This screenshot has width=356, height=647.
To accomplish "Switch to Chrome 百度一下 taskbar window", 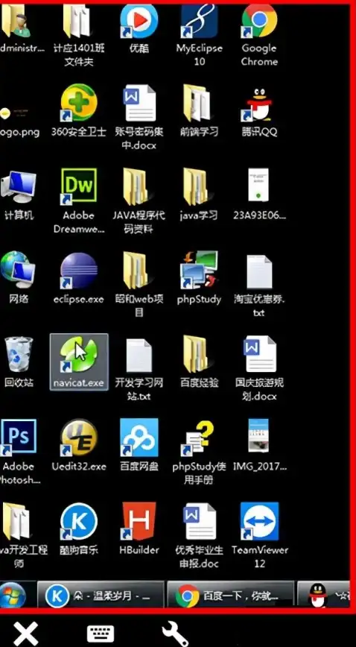I will click(231, 595).
